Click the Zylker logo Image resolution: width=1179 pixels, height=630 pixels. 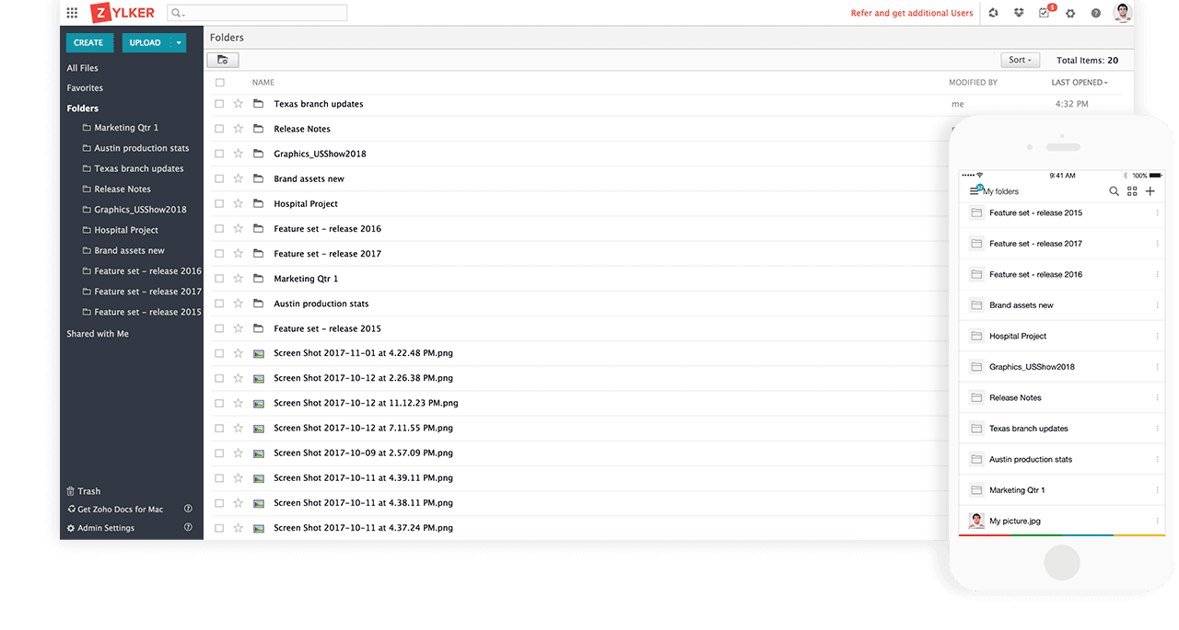(123, 13)
